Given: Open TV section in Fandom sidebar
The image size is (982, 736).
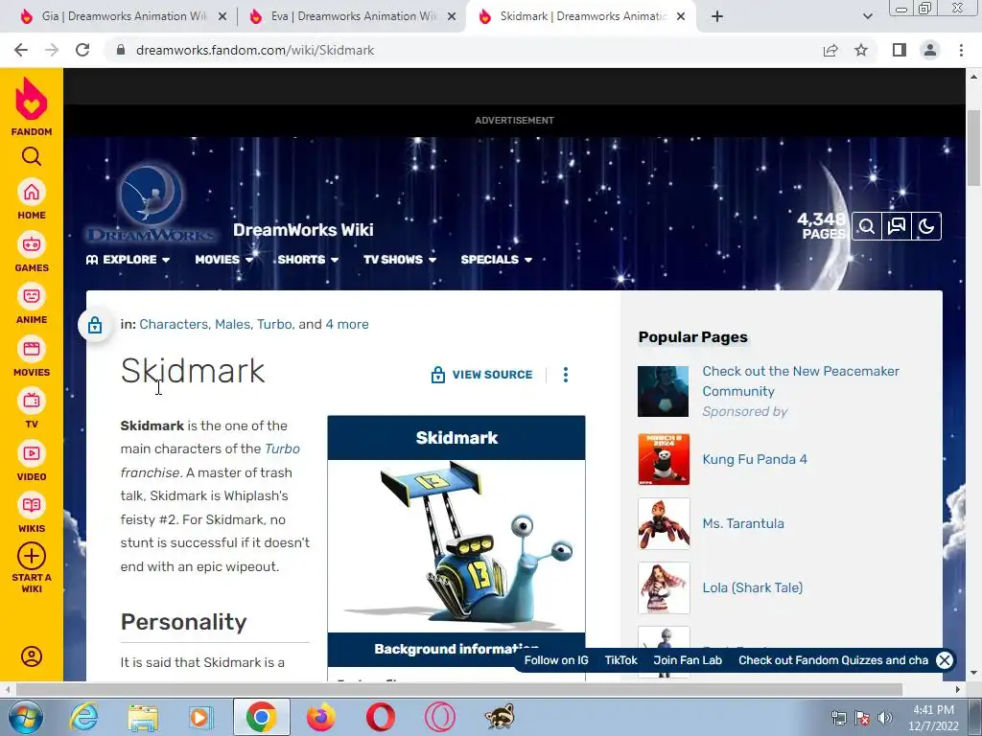Looking at the screenshot, I should pyautogui.click(x=32, y=408).
